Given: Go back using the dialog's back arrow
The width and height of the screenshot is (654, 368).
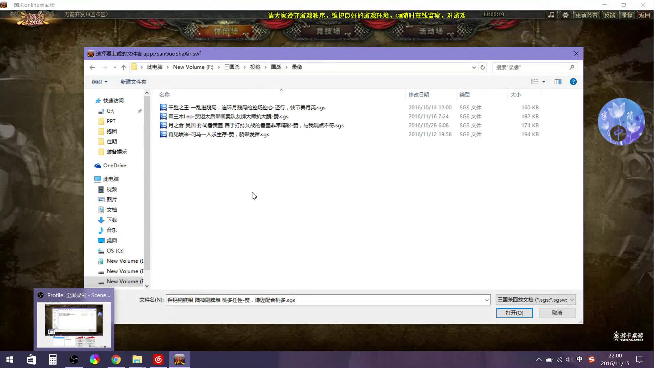Looking at the screenshot, I should pyautogui.click(x=92, y=67).
